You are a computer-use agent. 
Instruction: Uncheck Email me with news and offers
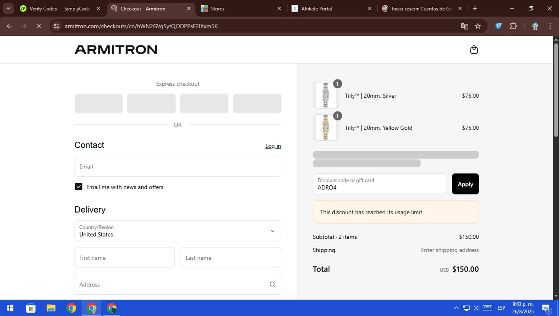[79, 187]
